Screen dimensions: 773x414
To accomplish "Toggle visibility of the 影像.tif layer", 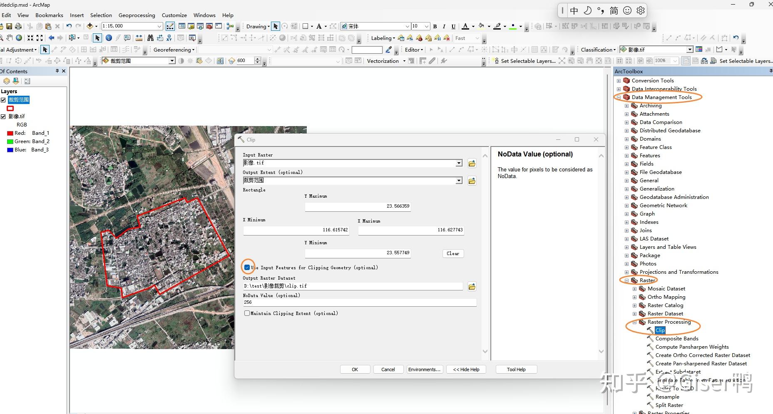I will click(x=3, y=117).
